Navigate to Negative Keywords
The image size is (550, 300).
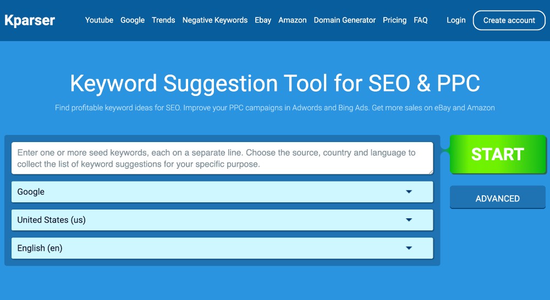[x=215, y=20]
